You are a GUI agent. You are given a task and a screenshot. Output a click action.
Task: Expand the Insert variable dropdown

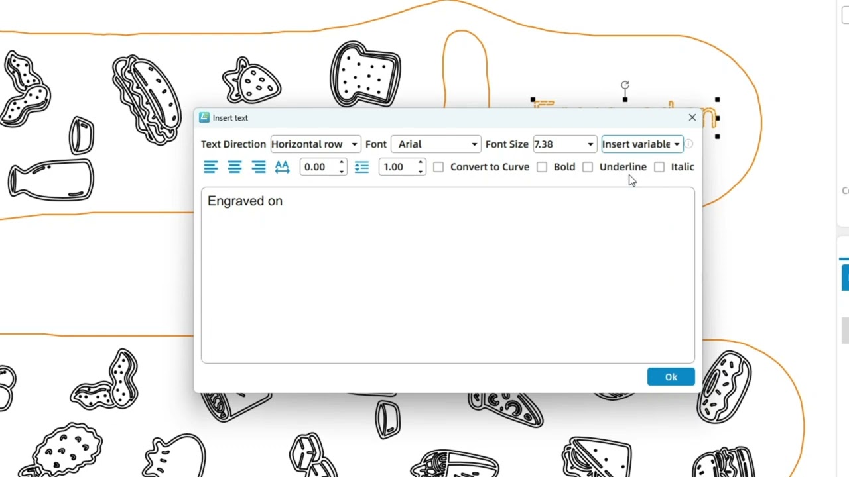(676, 144)
